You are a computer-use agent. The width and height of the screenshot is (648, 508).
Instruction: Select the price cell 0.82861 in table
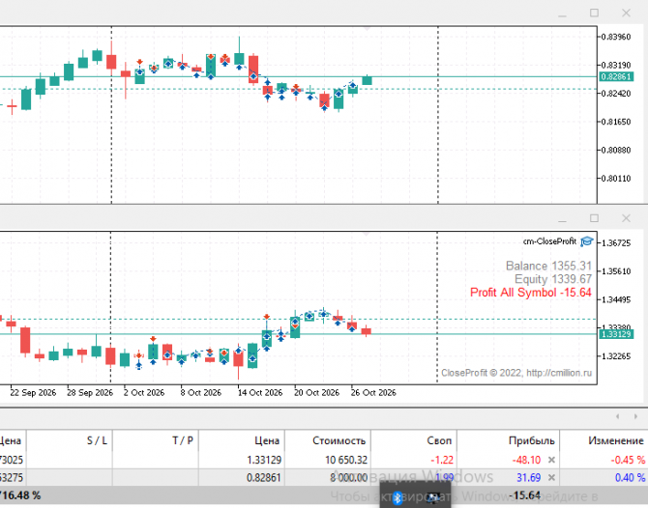[x=264, y=477]
